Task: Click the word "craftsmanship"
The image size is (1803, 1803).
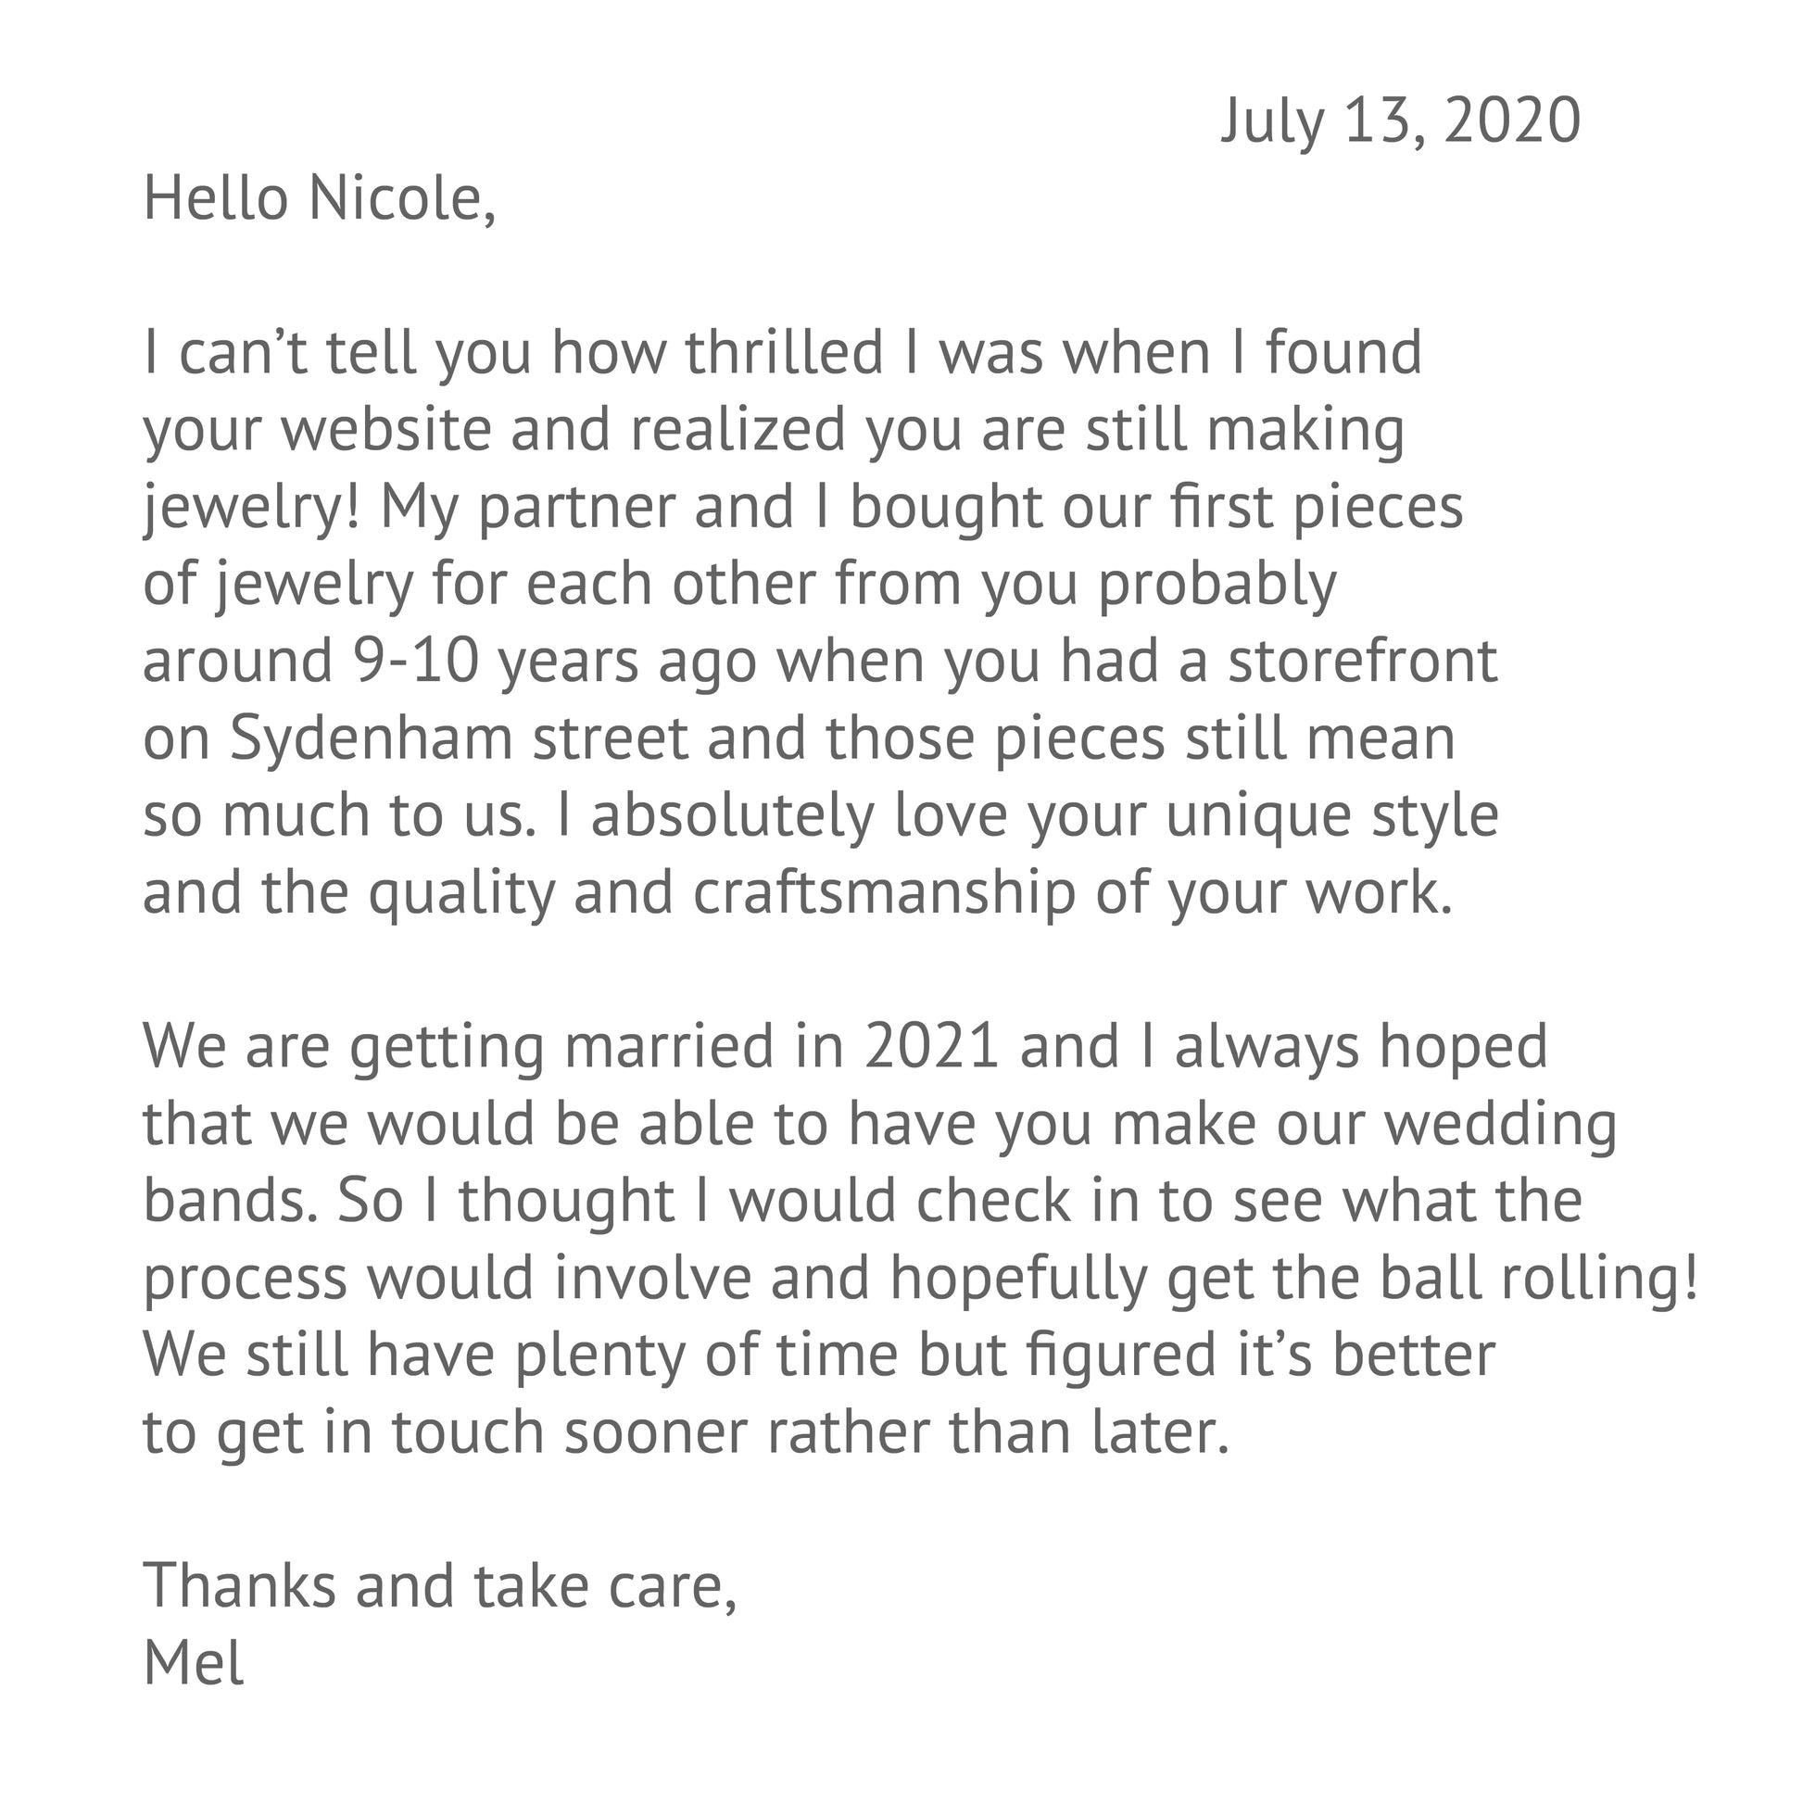Action: tap(885, 892)
